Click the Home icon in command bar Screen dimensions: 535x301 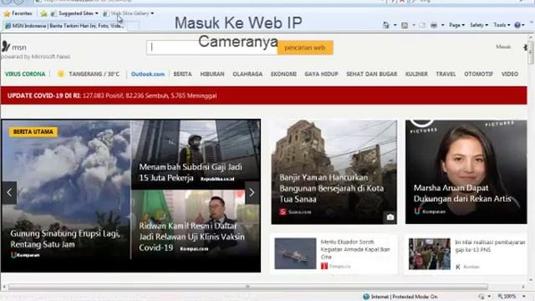386,25
